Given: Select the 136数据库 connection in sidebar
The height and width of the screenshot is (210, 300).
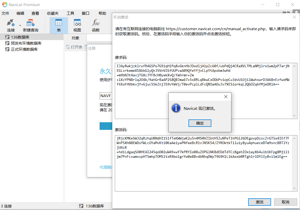Looking at the screenshot, I should 31,37.
